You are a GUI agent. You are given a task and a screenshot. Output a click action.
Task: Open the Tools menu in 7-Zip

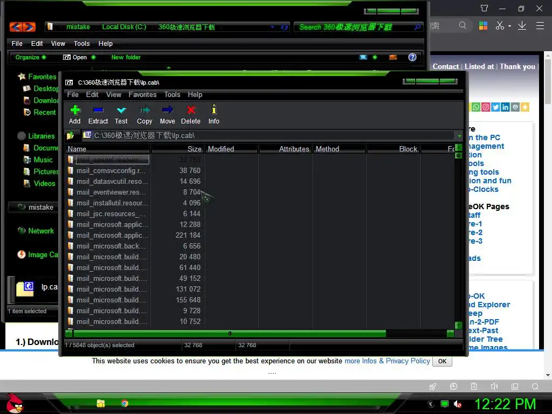[172, 95]
